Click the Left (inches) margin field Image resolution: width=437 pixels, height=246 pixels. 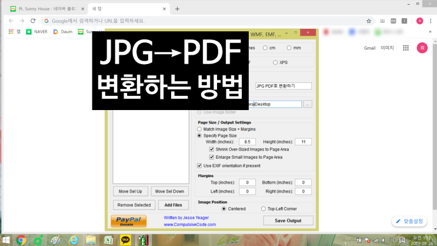coord(247,191)
